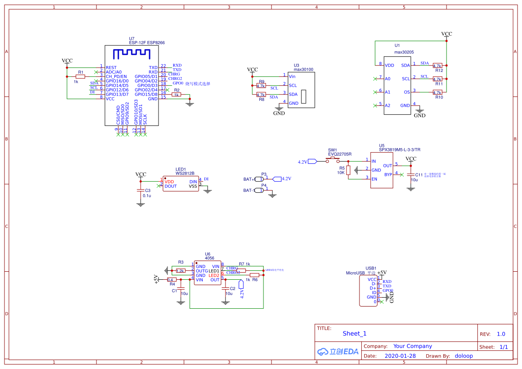Click the 'MicroUSB' part name label
This screenshot has width=522, height=369.
[355, 273]
